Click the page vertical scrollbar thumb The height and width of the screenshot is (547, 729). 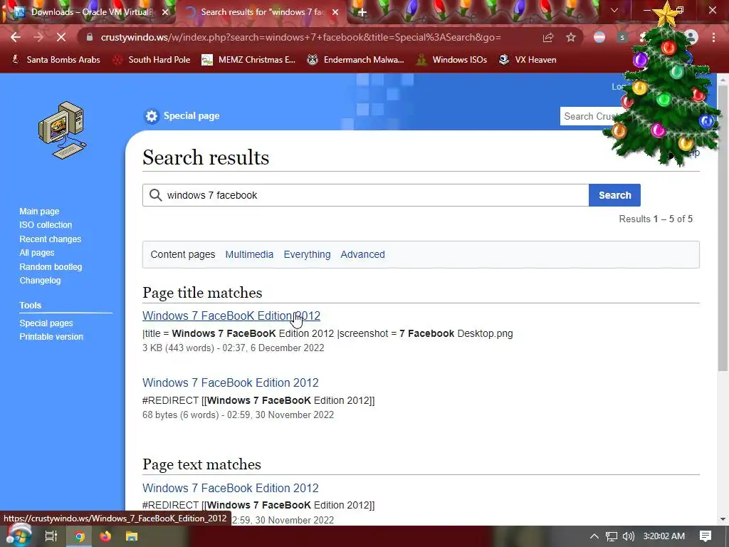[723, 228]
